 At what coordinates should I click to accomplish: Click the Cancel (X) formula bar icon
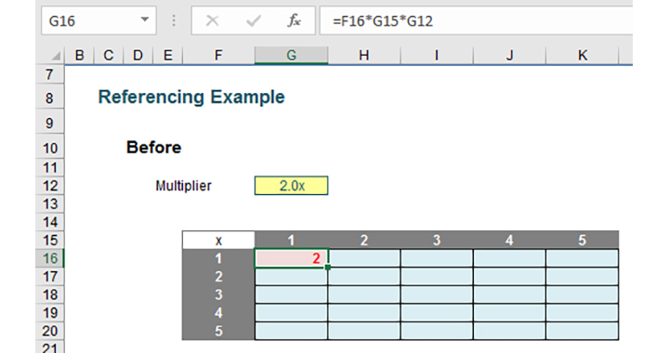click(x=212, y=20)
